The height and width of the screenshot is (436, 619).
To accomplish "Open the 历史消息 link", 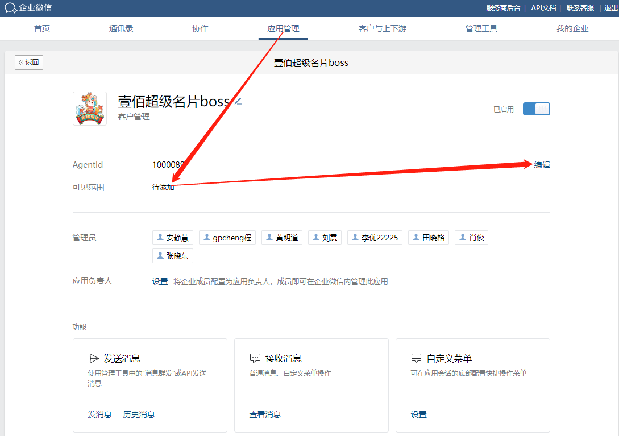I will click(x=139, y=414).
